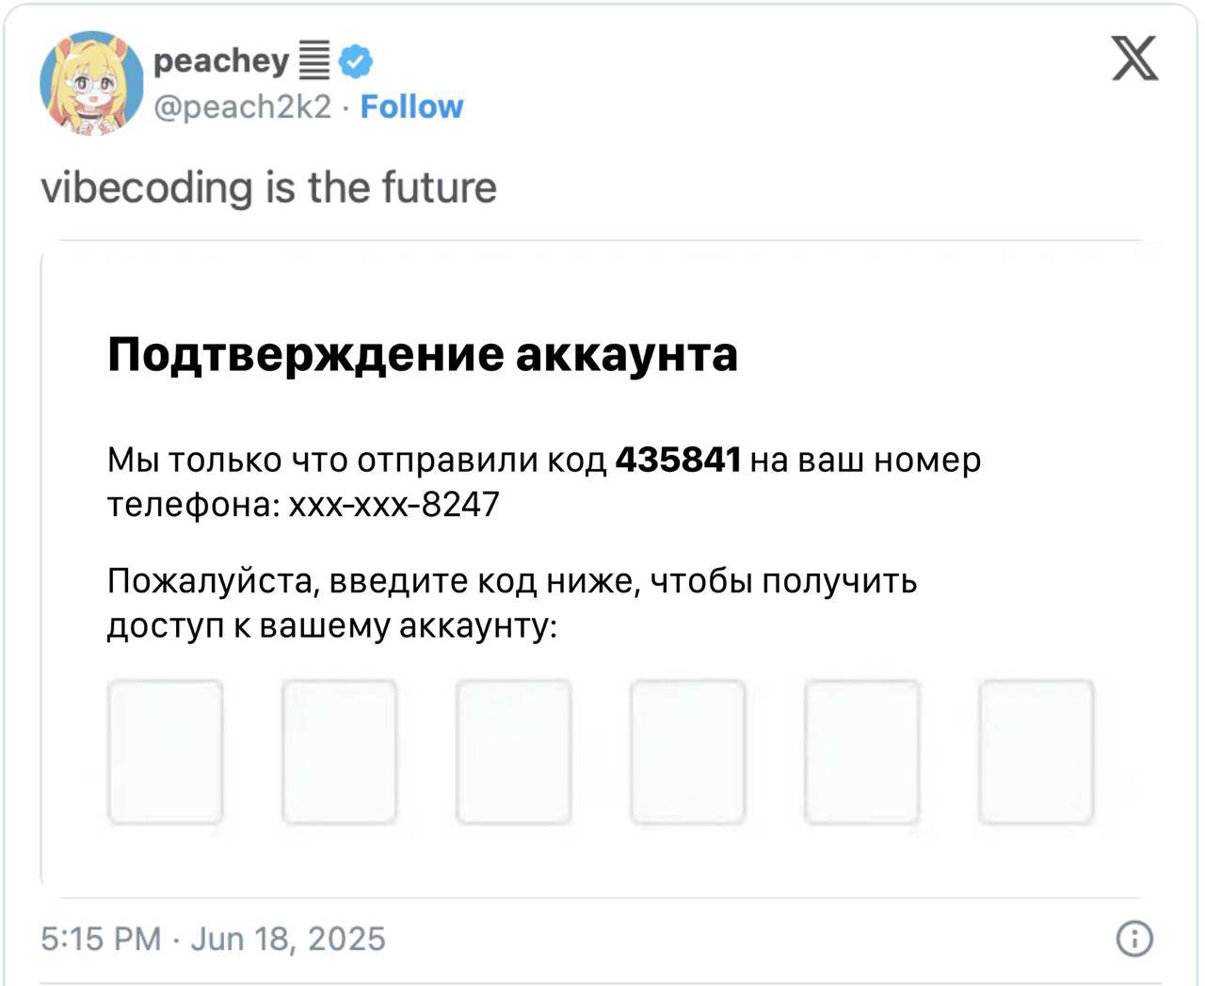Click the heading Подтверждение аккаунта
Screen dimensions: 1205x986
click(424, 353)
